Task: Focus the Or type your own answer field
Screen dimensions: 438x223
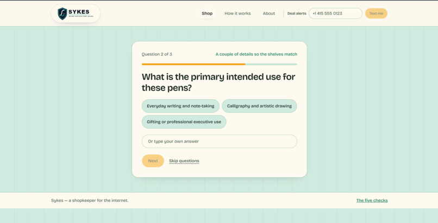Action: click(x=220, y=141)
